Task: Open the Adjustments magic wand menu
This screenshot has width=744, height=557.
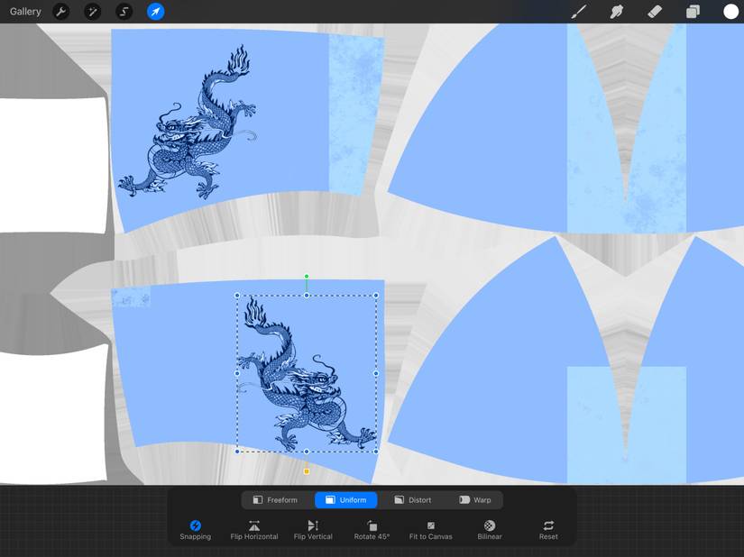Action: 93,12
